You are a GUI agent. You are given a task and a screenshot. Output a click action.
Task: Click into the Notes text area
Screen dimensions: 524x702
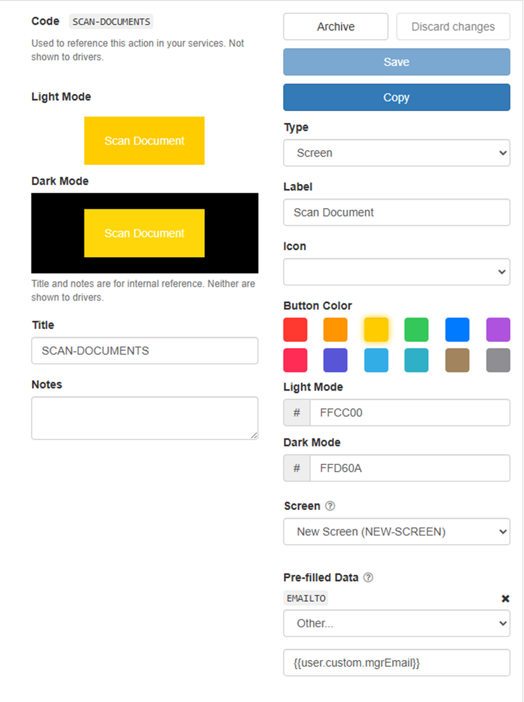pos(144,418)
